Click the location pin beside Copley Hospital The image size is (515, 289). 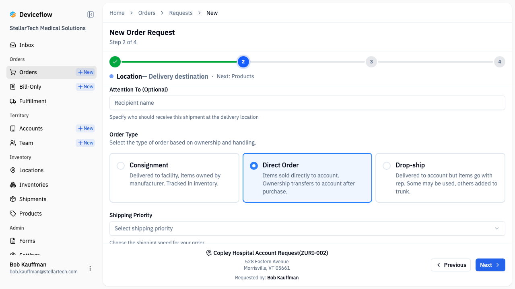[209, 253]
